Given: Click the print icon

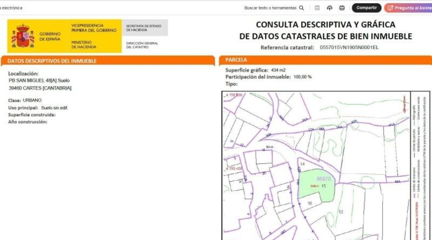Looking at the screenshot, I should point(342,8).
